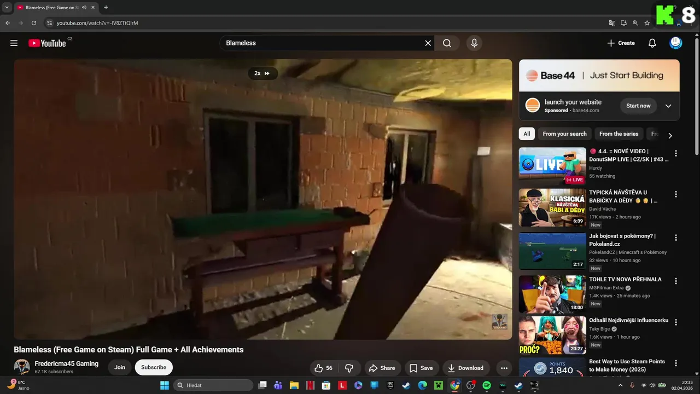Open Odhalil Nejdivnější Influencerku thumbnail
This screenshot has width=700, height=394.
(552, 335)
